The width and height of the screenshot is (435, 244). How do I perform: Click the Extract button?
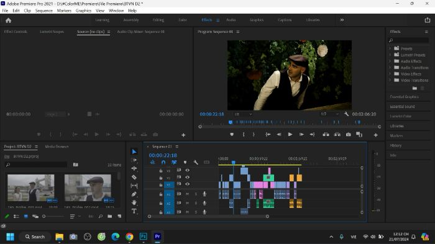pos(337,135)
